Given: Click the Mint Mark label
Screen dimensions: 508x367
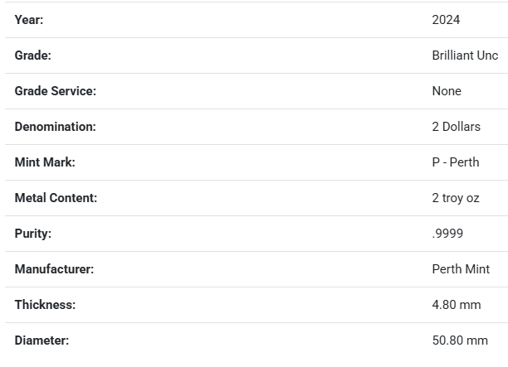Looking at the screenshot, I should (45, 162).
